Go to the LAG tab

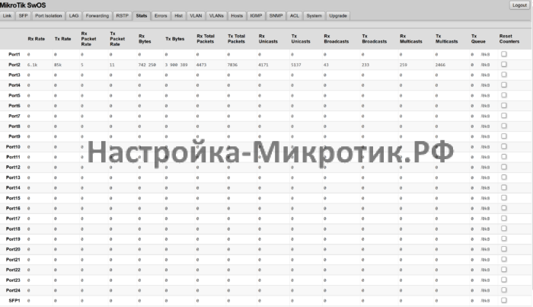[73, 16]
